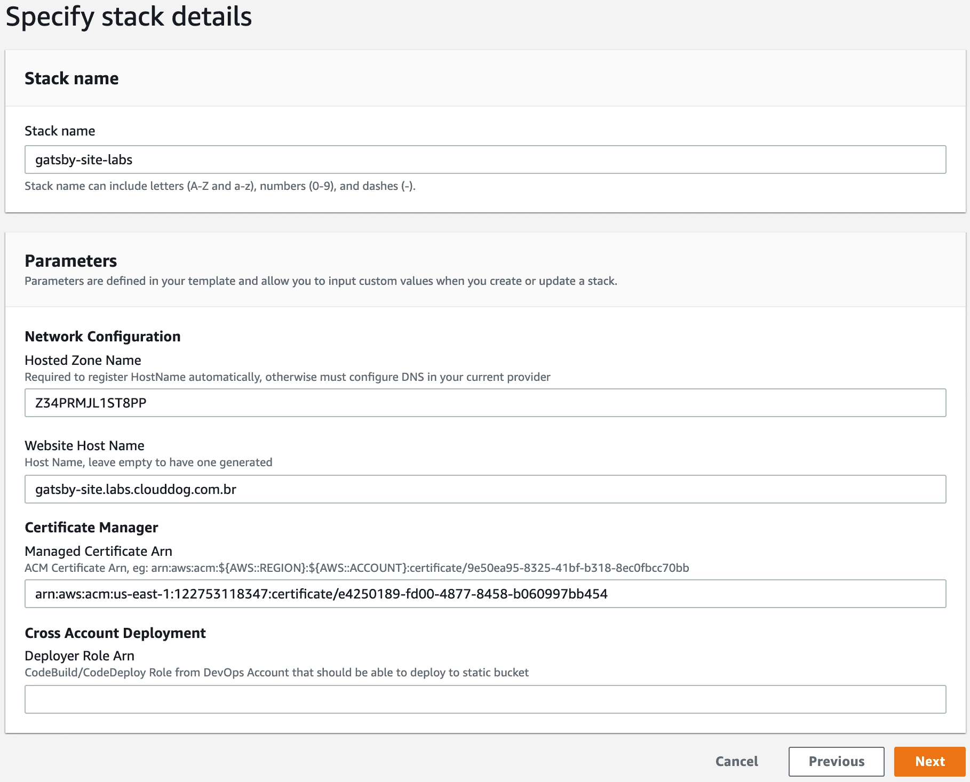Select the 'Network Configuration' group heading
970x782 pixels.
tap(102, 337)
